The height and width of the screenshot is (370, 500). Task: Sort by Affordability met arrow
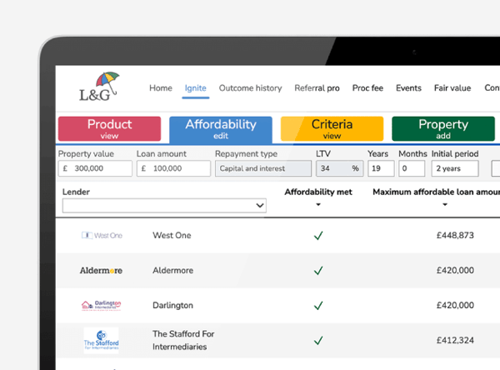(x=318, y=204)
